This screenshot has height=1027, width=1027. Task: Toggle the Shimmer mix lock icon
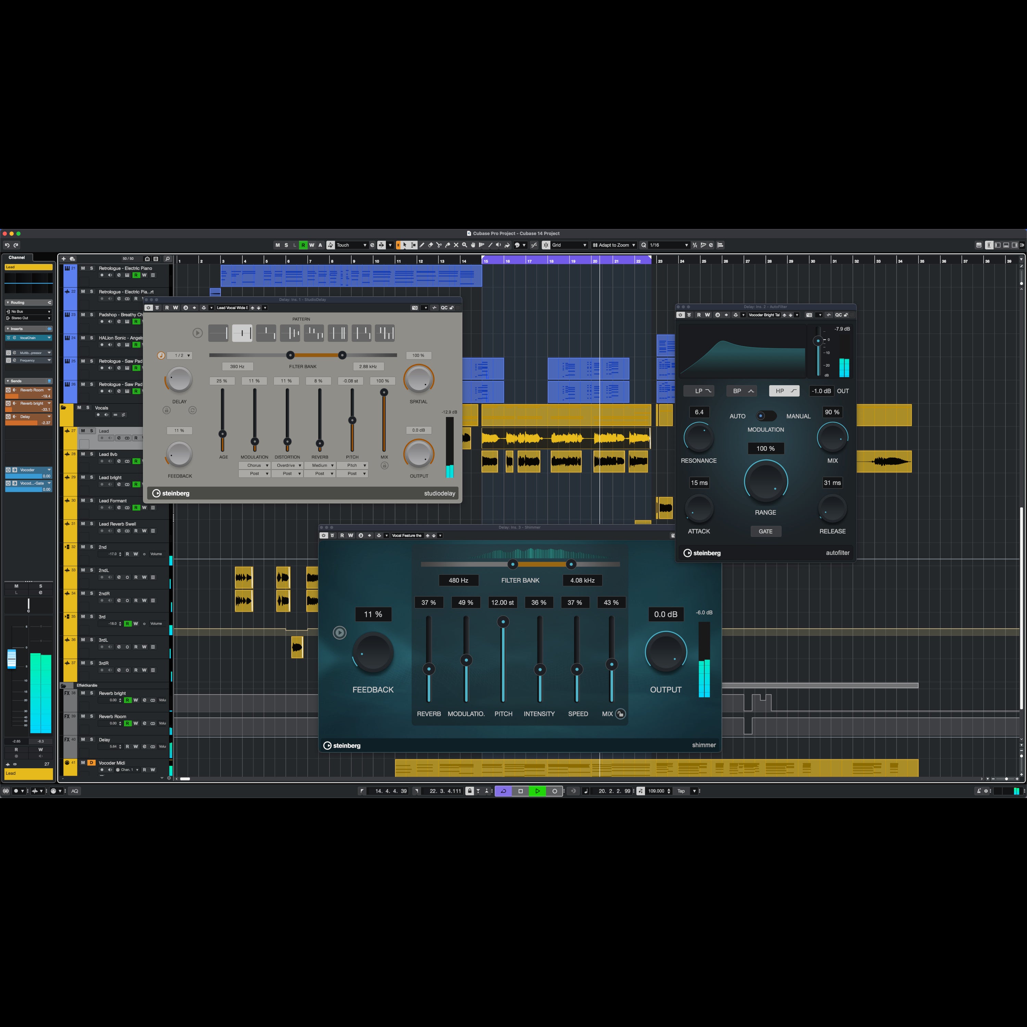pyautogui.click(x=620, y=714)
